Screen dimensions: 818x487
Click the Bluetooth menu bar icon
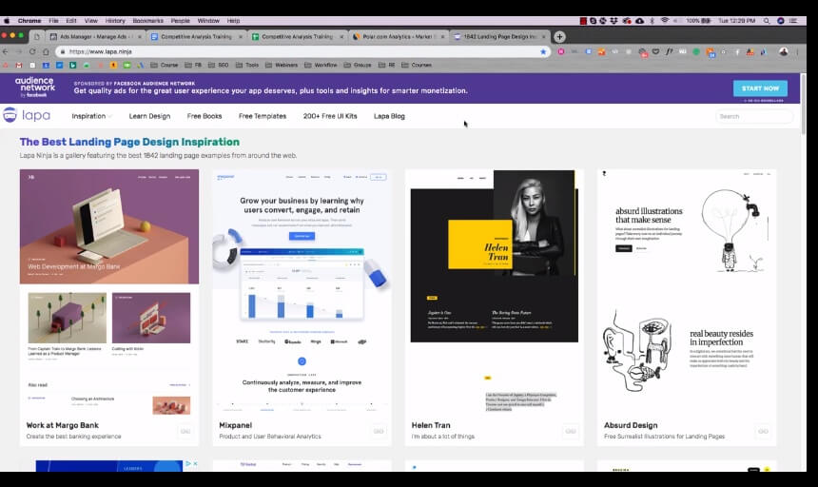(652, 21)
